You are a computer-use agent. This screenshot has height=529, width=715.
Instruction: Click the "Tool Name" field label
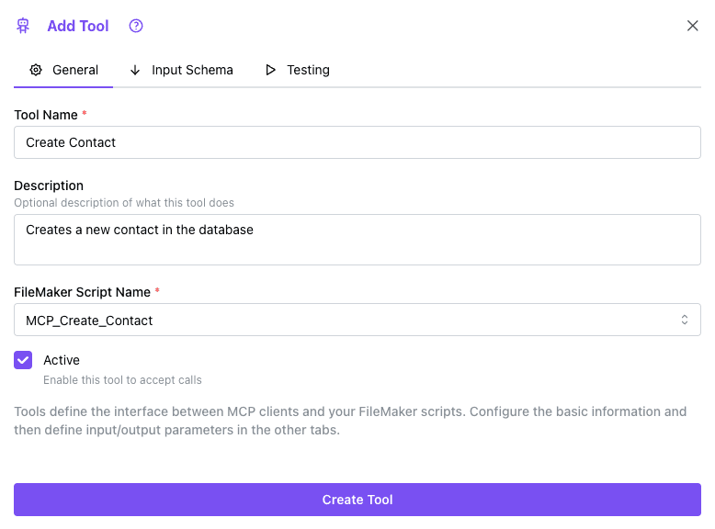click(46, 115)
